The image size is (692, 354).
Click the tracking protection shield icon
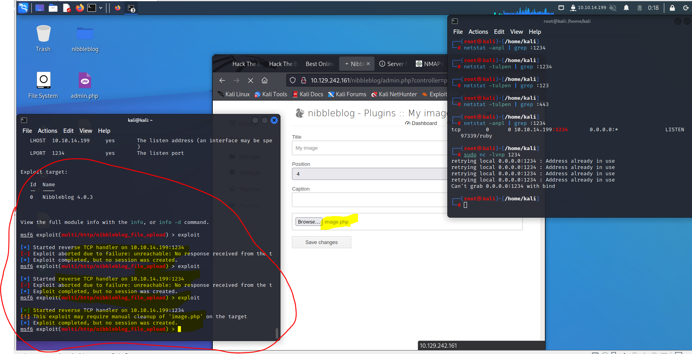click(293, 80)
